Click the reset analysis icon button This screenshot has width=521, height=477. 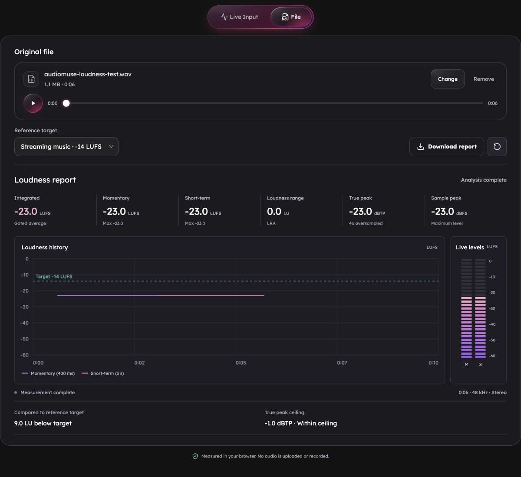[497, 147]
